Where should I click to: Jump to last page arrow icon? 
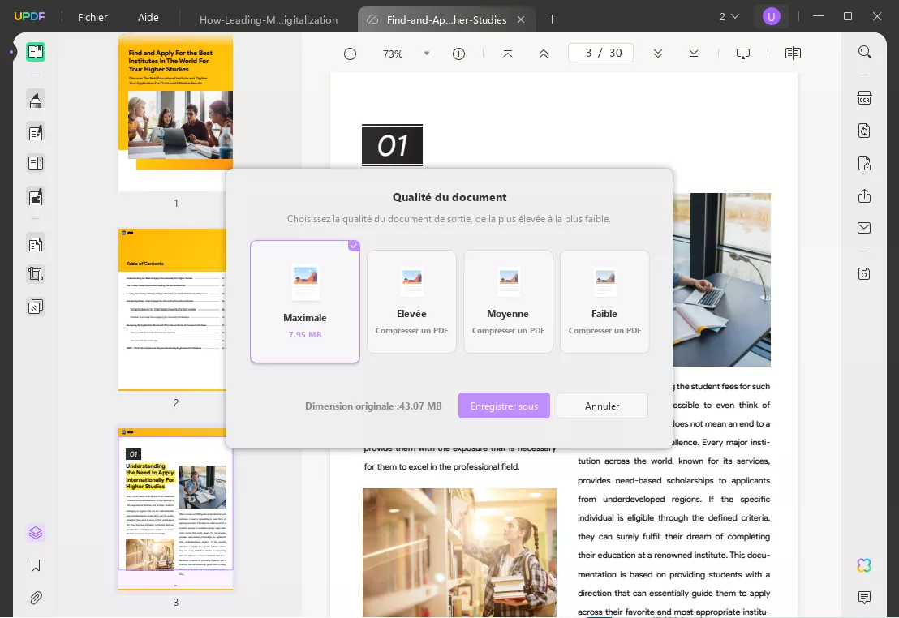(x=693, y=54)
